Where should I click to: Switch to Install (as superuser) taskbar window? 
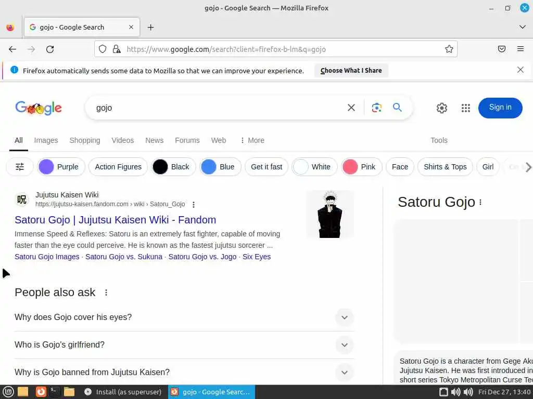click(x=123, y=392)
